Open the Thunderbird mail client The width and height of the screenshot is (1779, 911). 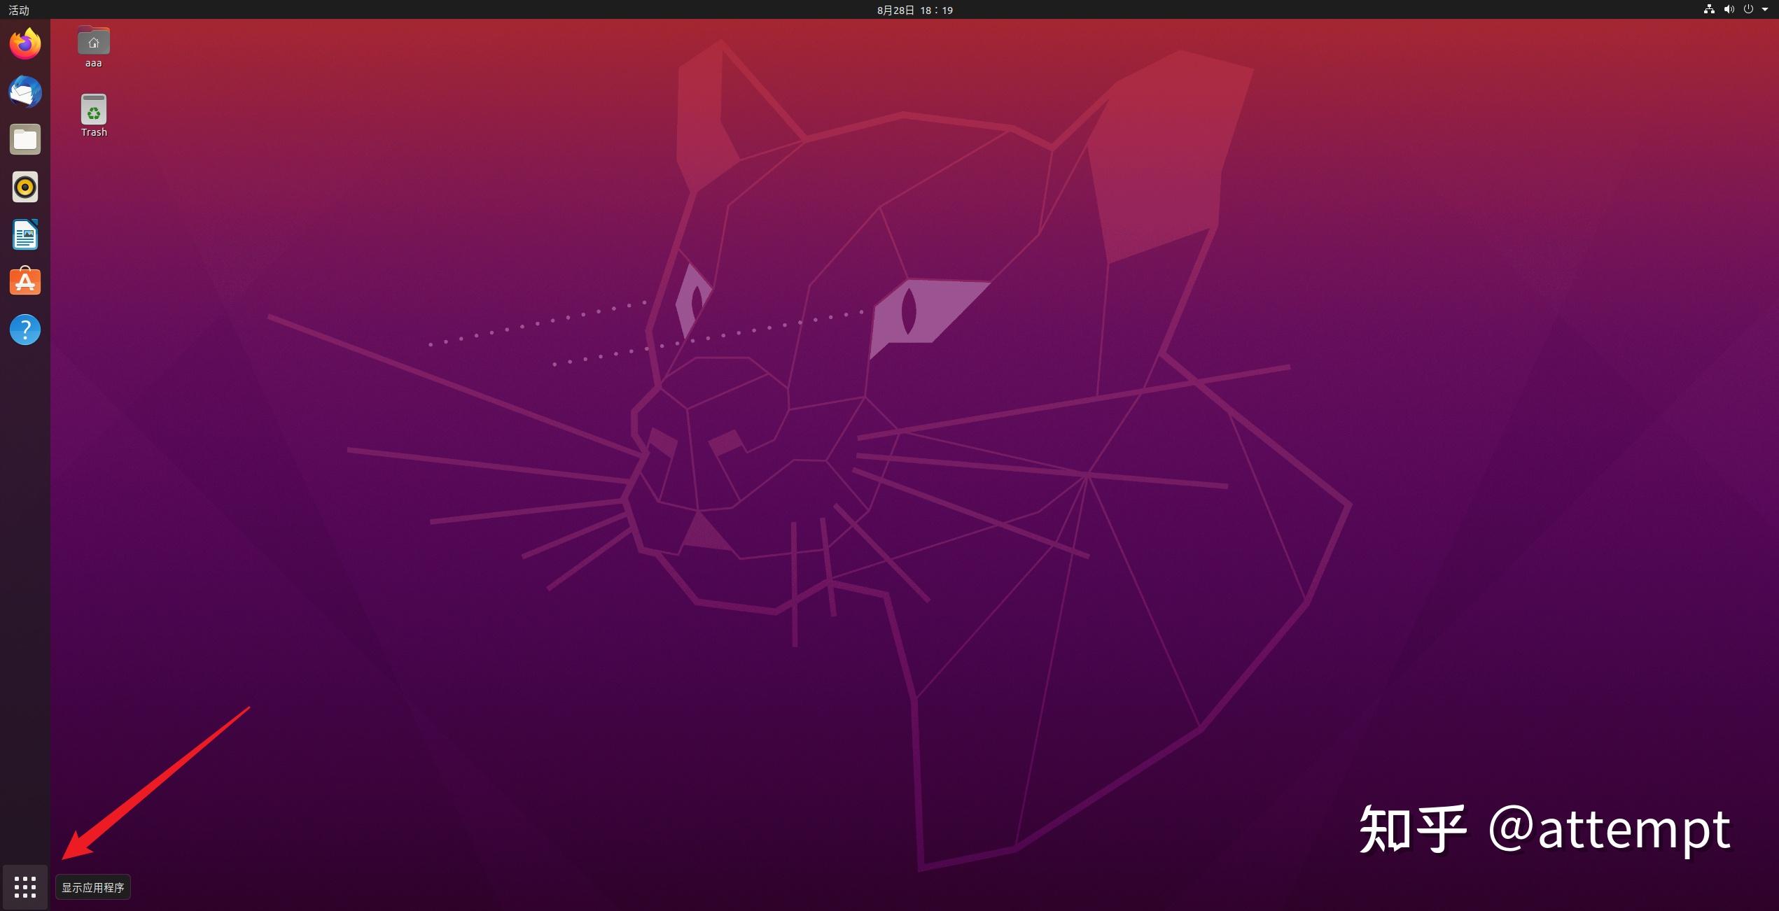pyautogui.click(x=25, y=92)
